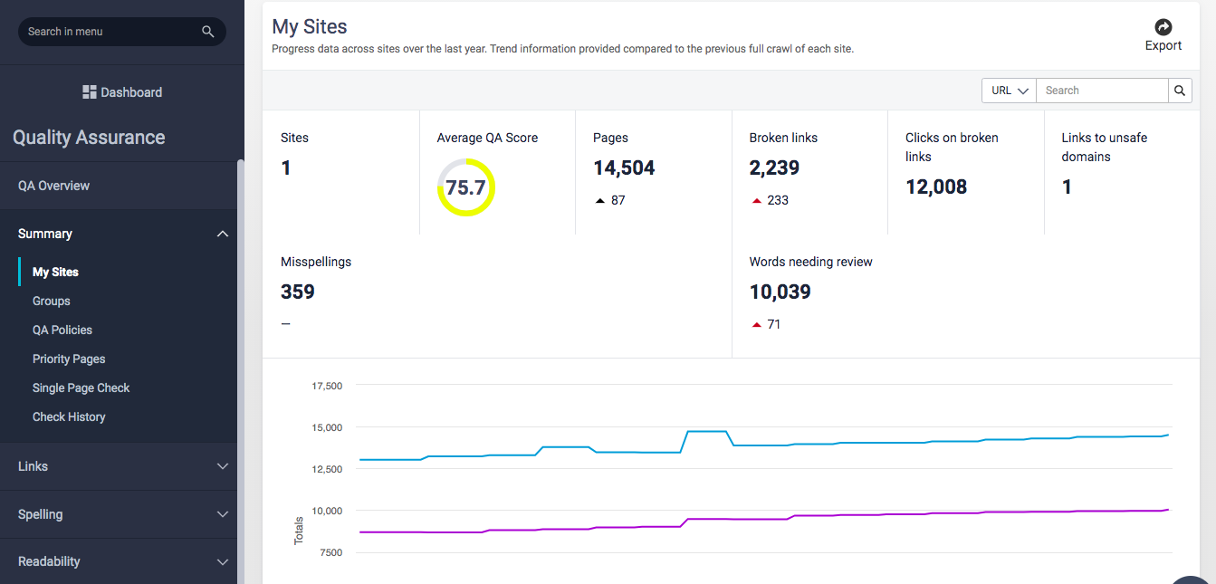Open Check History page
The image size is (1216, 584).
pos(69,416)
